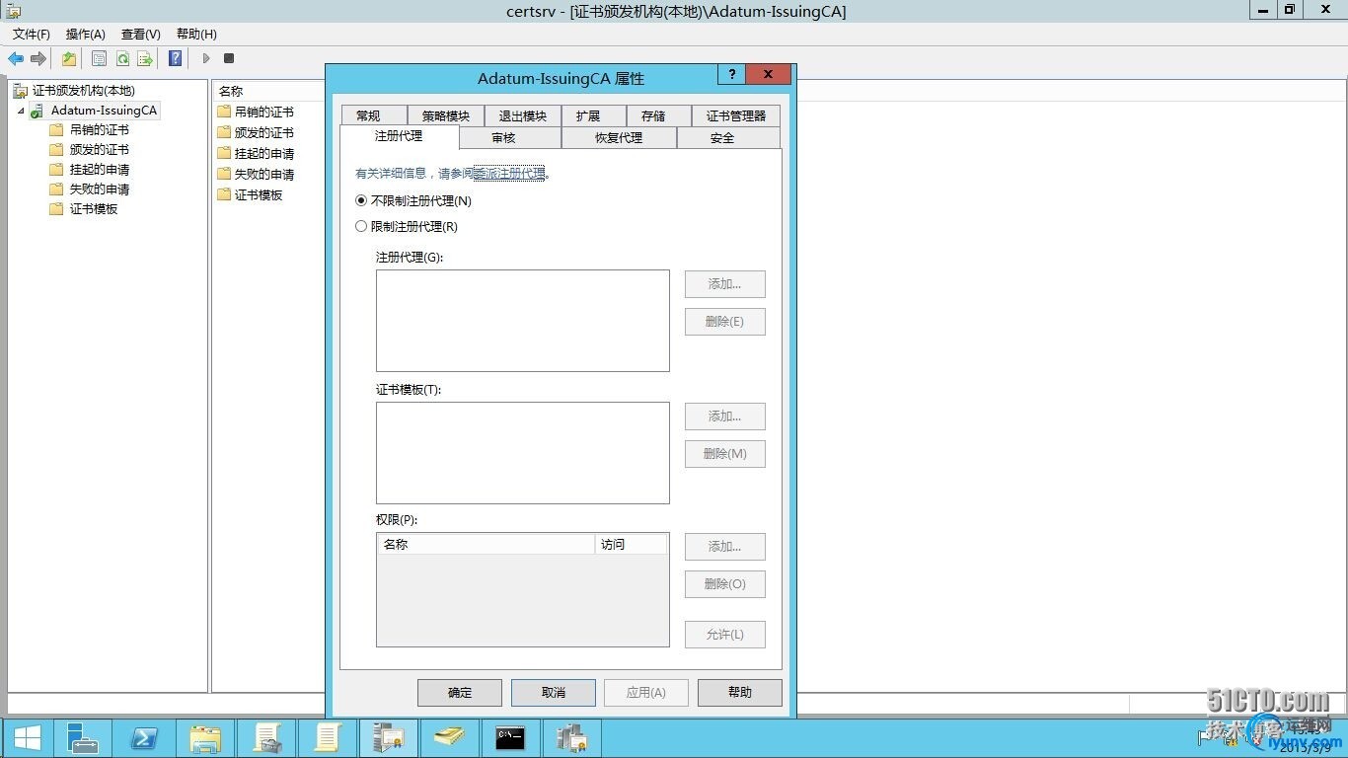Click the Stop service square icon
Screen dimensions: 1348x758
[x=229, y=58]
